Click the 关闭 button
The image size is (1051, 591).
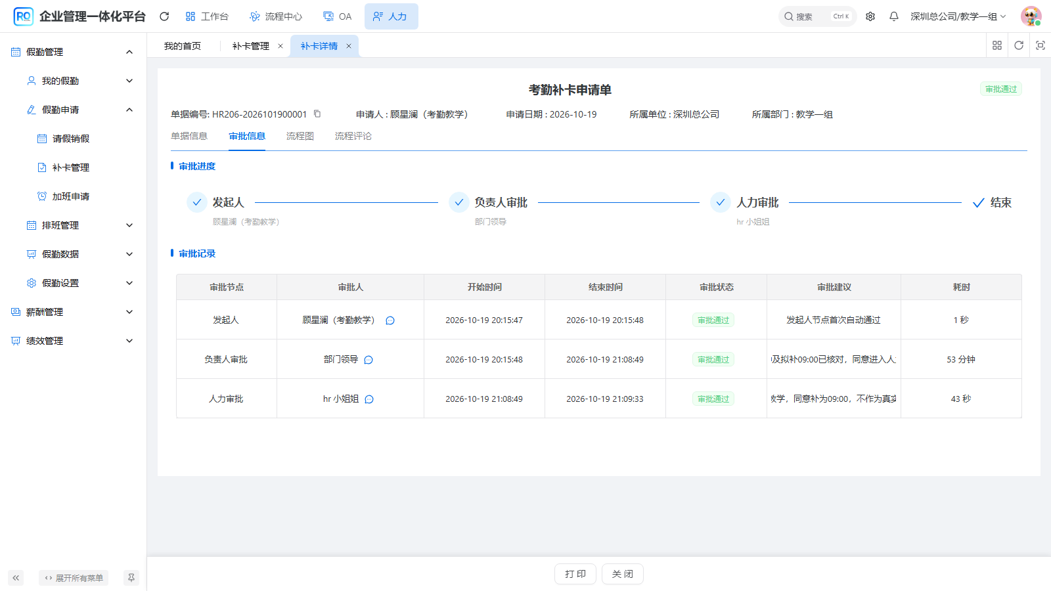pyautogui.click(x=623, y=574)
